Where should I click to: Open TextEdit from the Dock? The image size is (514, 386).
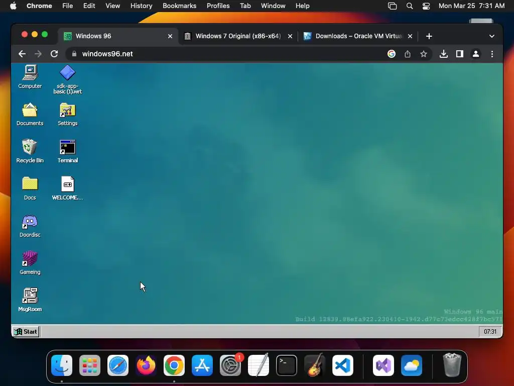tap(259, 365)
